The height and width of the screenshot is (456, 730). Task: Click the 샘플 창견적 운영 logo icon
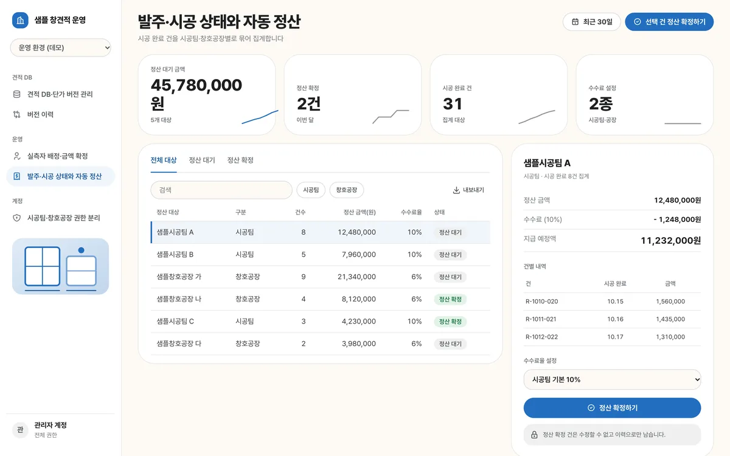(x=21, y=20)
